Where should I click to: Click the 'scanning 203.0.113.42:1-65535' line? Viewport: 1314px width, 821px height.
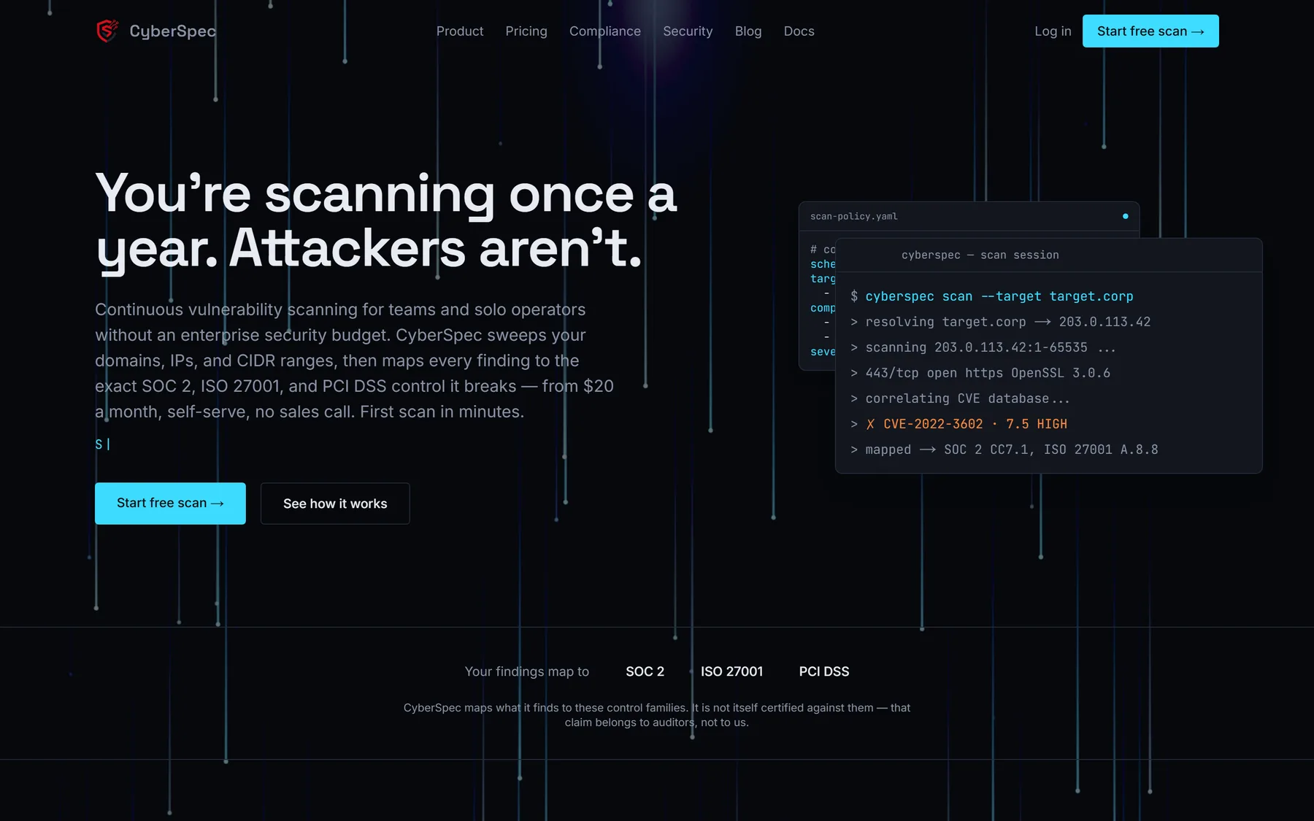point(983,347)
